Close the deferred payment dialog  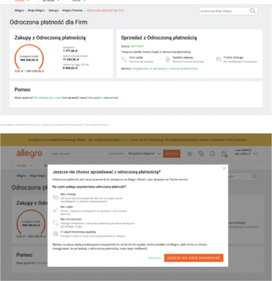224,169
